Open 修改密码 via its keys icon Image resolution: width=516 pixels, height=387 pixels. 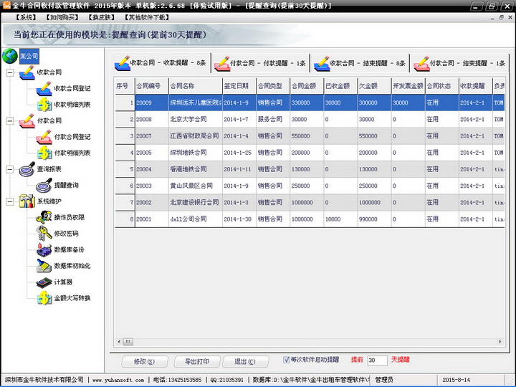tap(44, 234)
